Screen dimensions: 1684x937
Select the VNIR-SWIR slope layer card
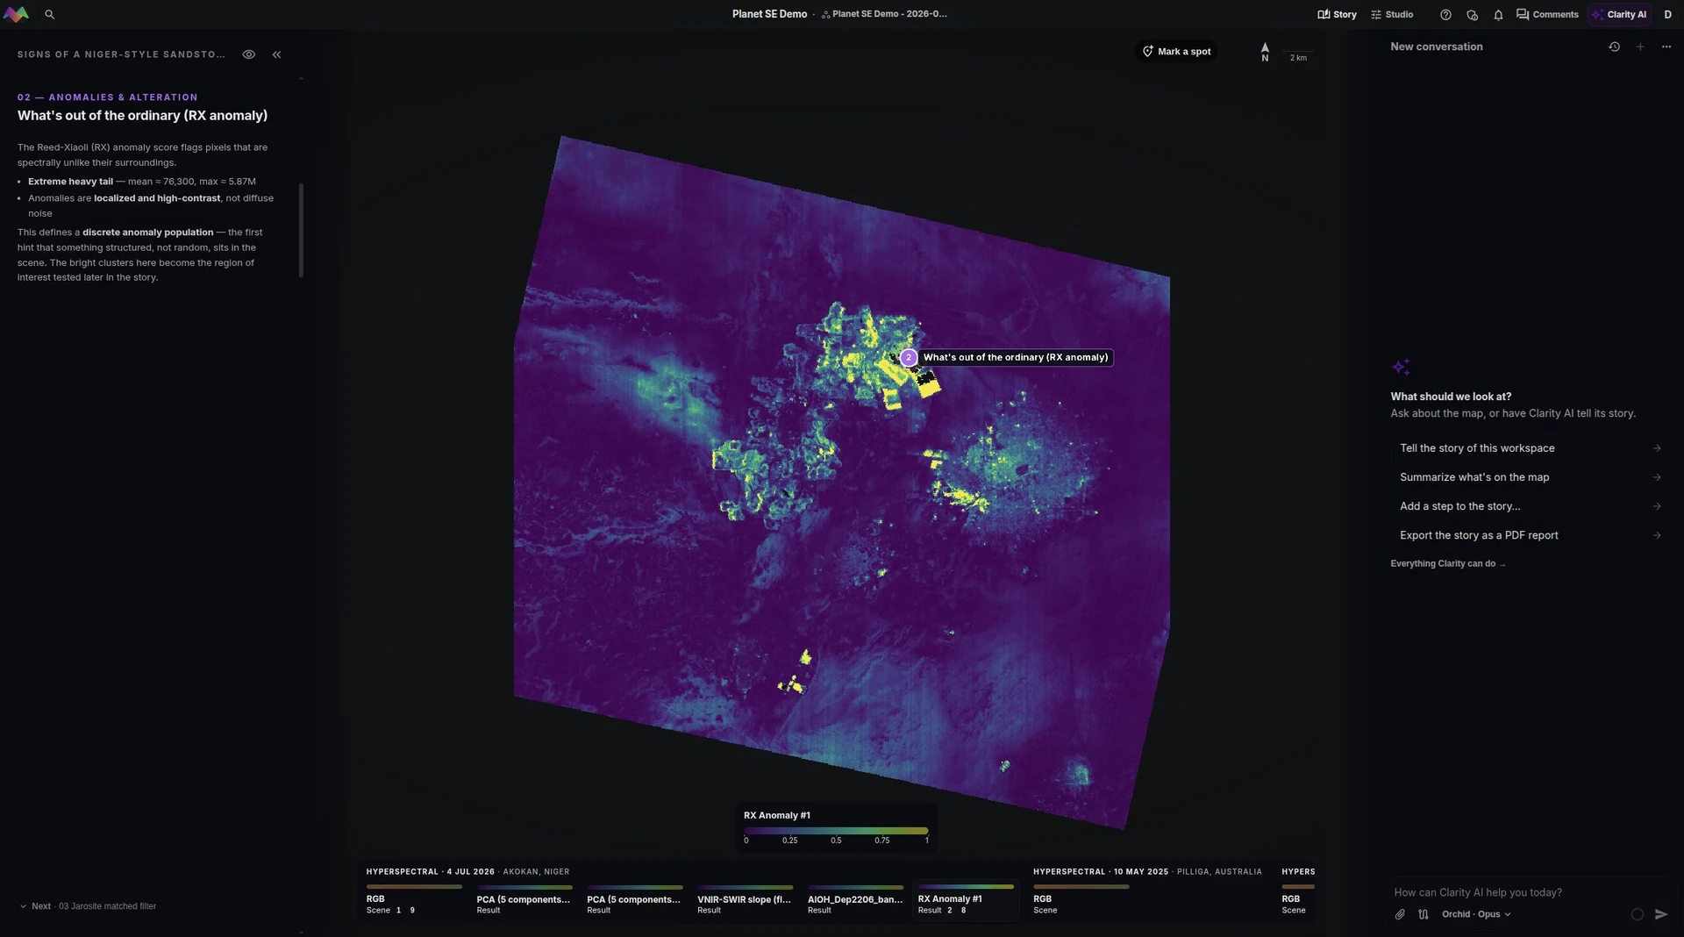(745, 901)
